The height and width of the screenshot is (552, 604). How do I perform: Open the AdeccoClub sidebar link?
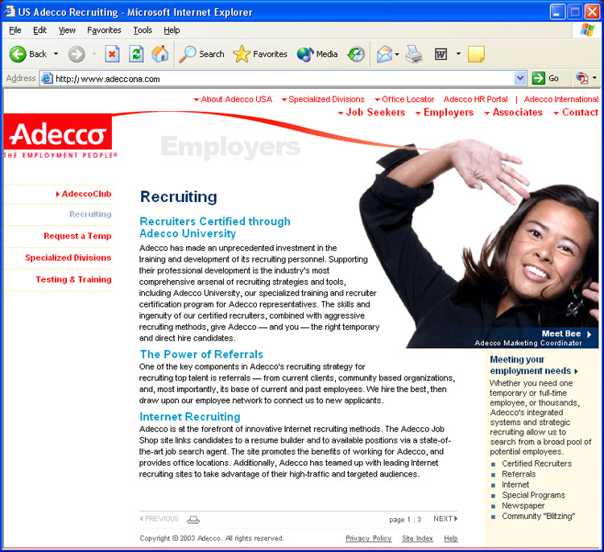pyautogui.click(x=84, y=194)
